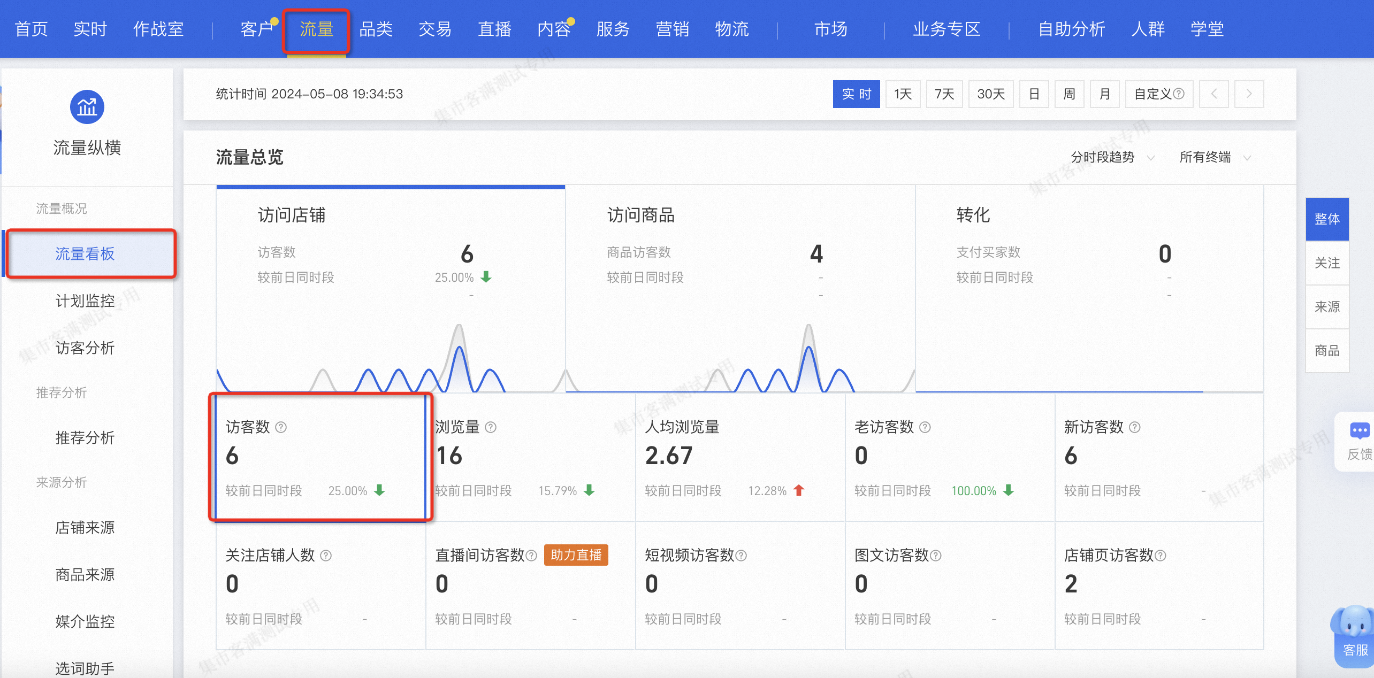Open 作战室 in top navigation
This screenshot has height=678, width=1374.
[158, 29]
